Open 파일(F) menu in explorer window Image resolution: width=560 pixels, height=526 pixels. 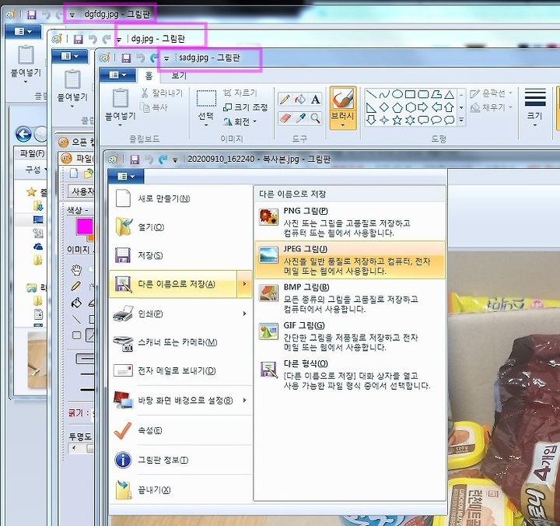31,153
